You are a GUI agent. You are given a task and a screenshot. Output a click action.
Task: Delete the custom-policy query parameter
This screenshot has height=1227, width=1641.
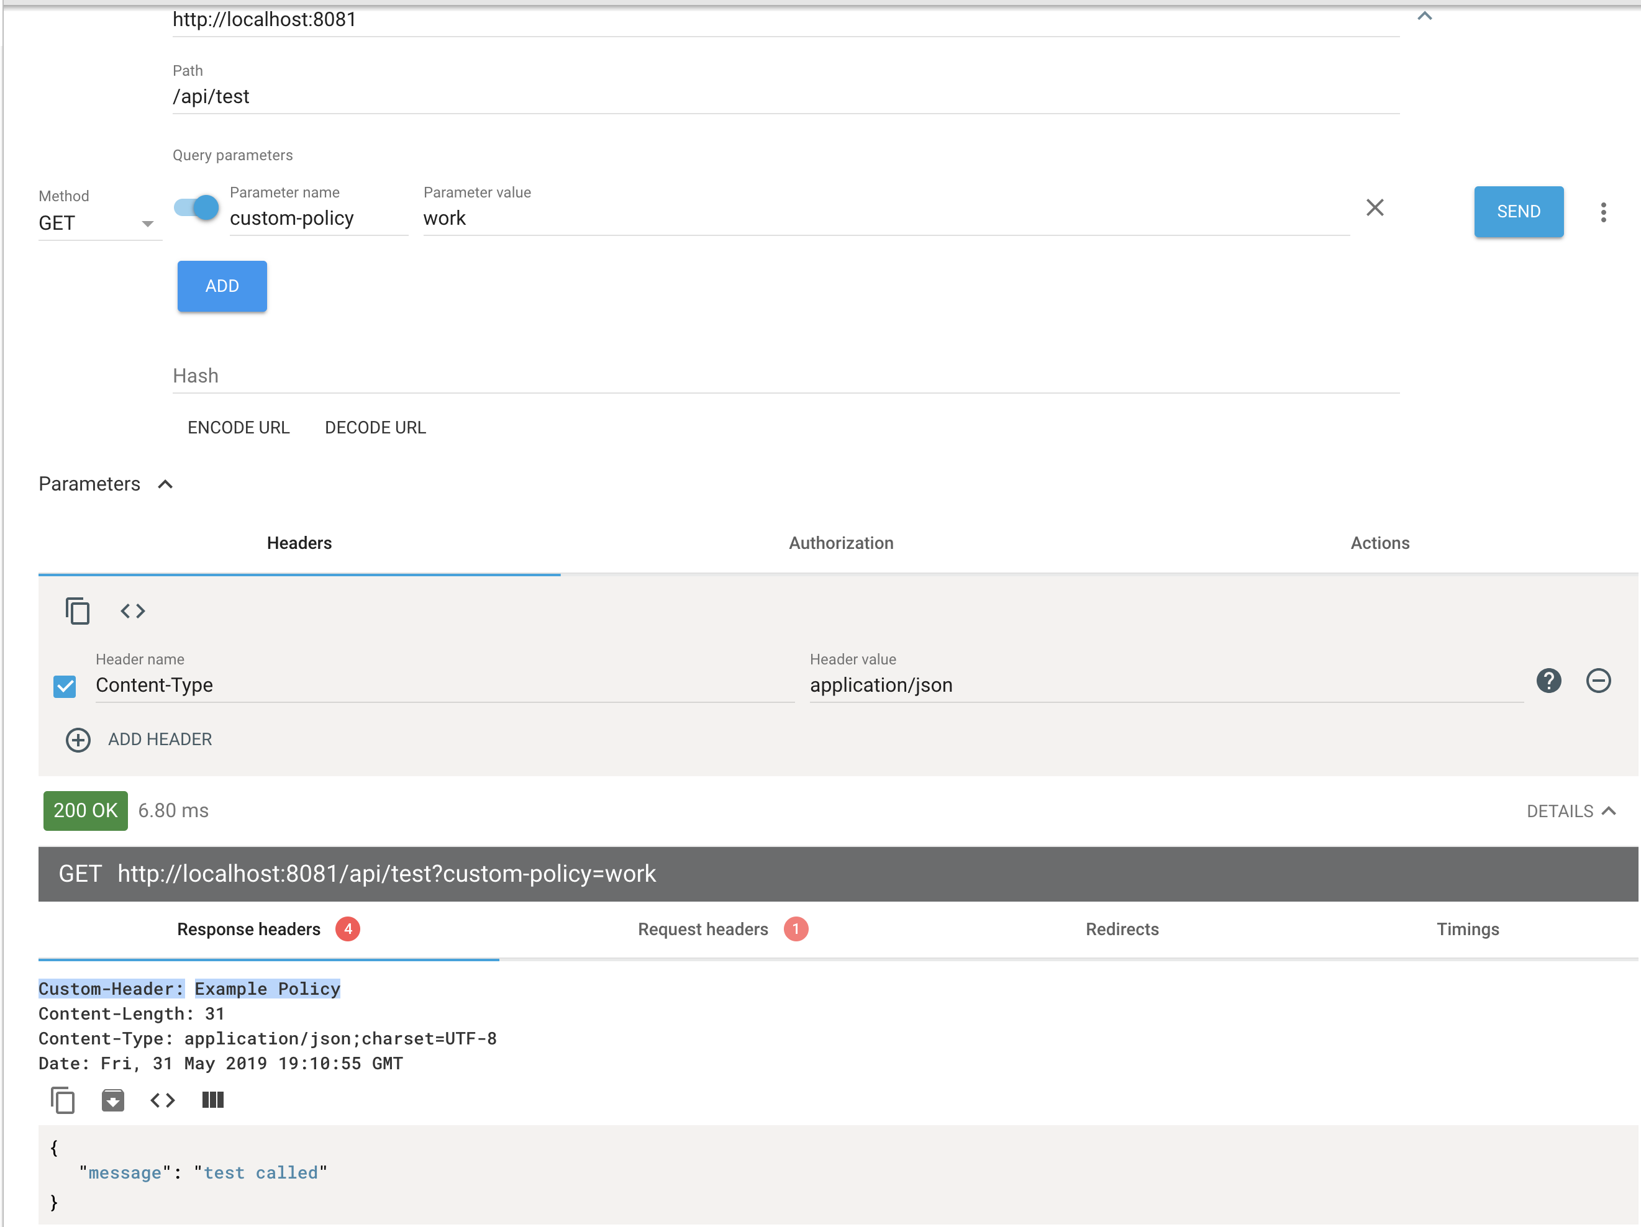(1375, 208)
